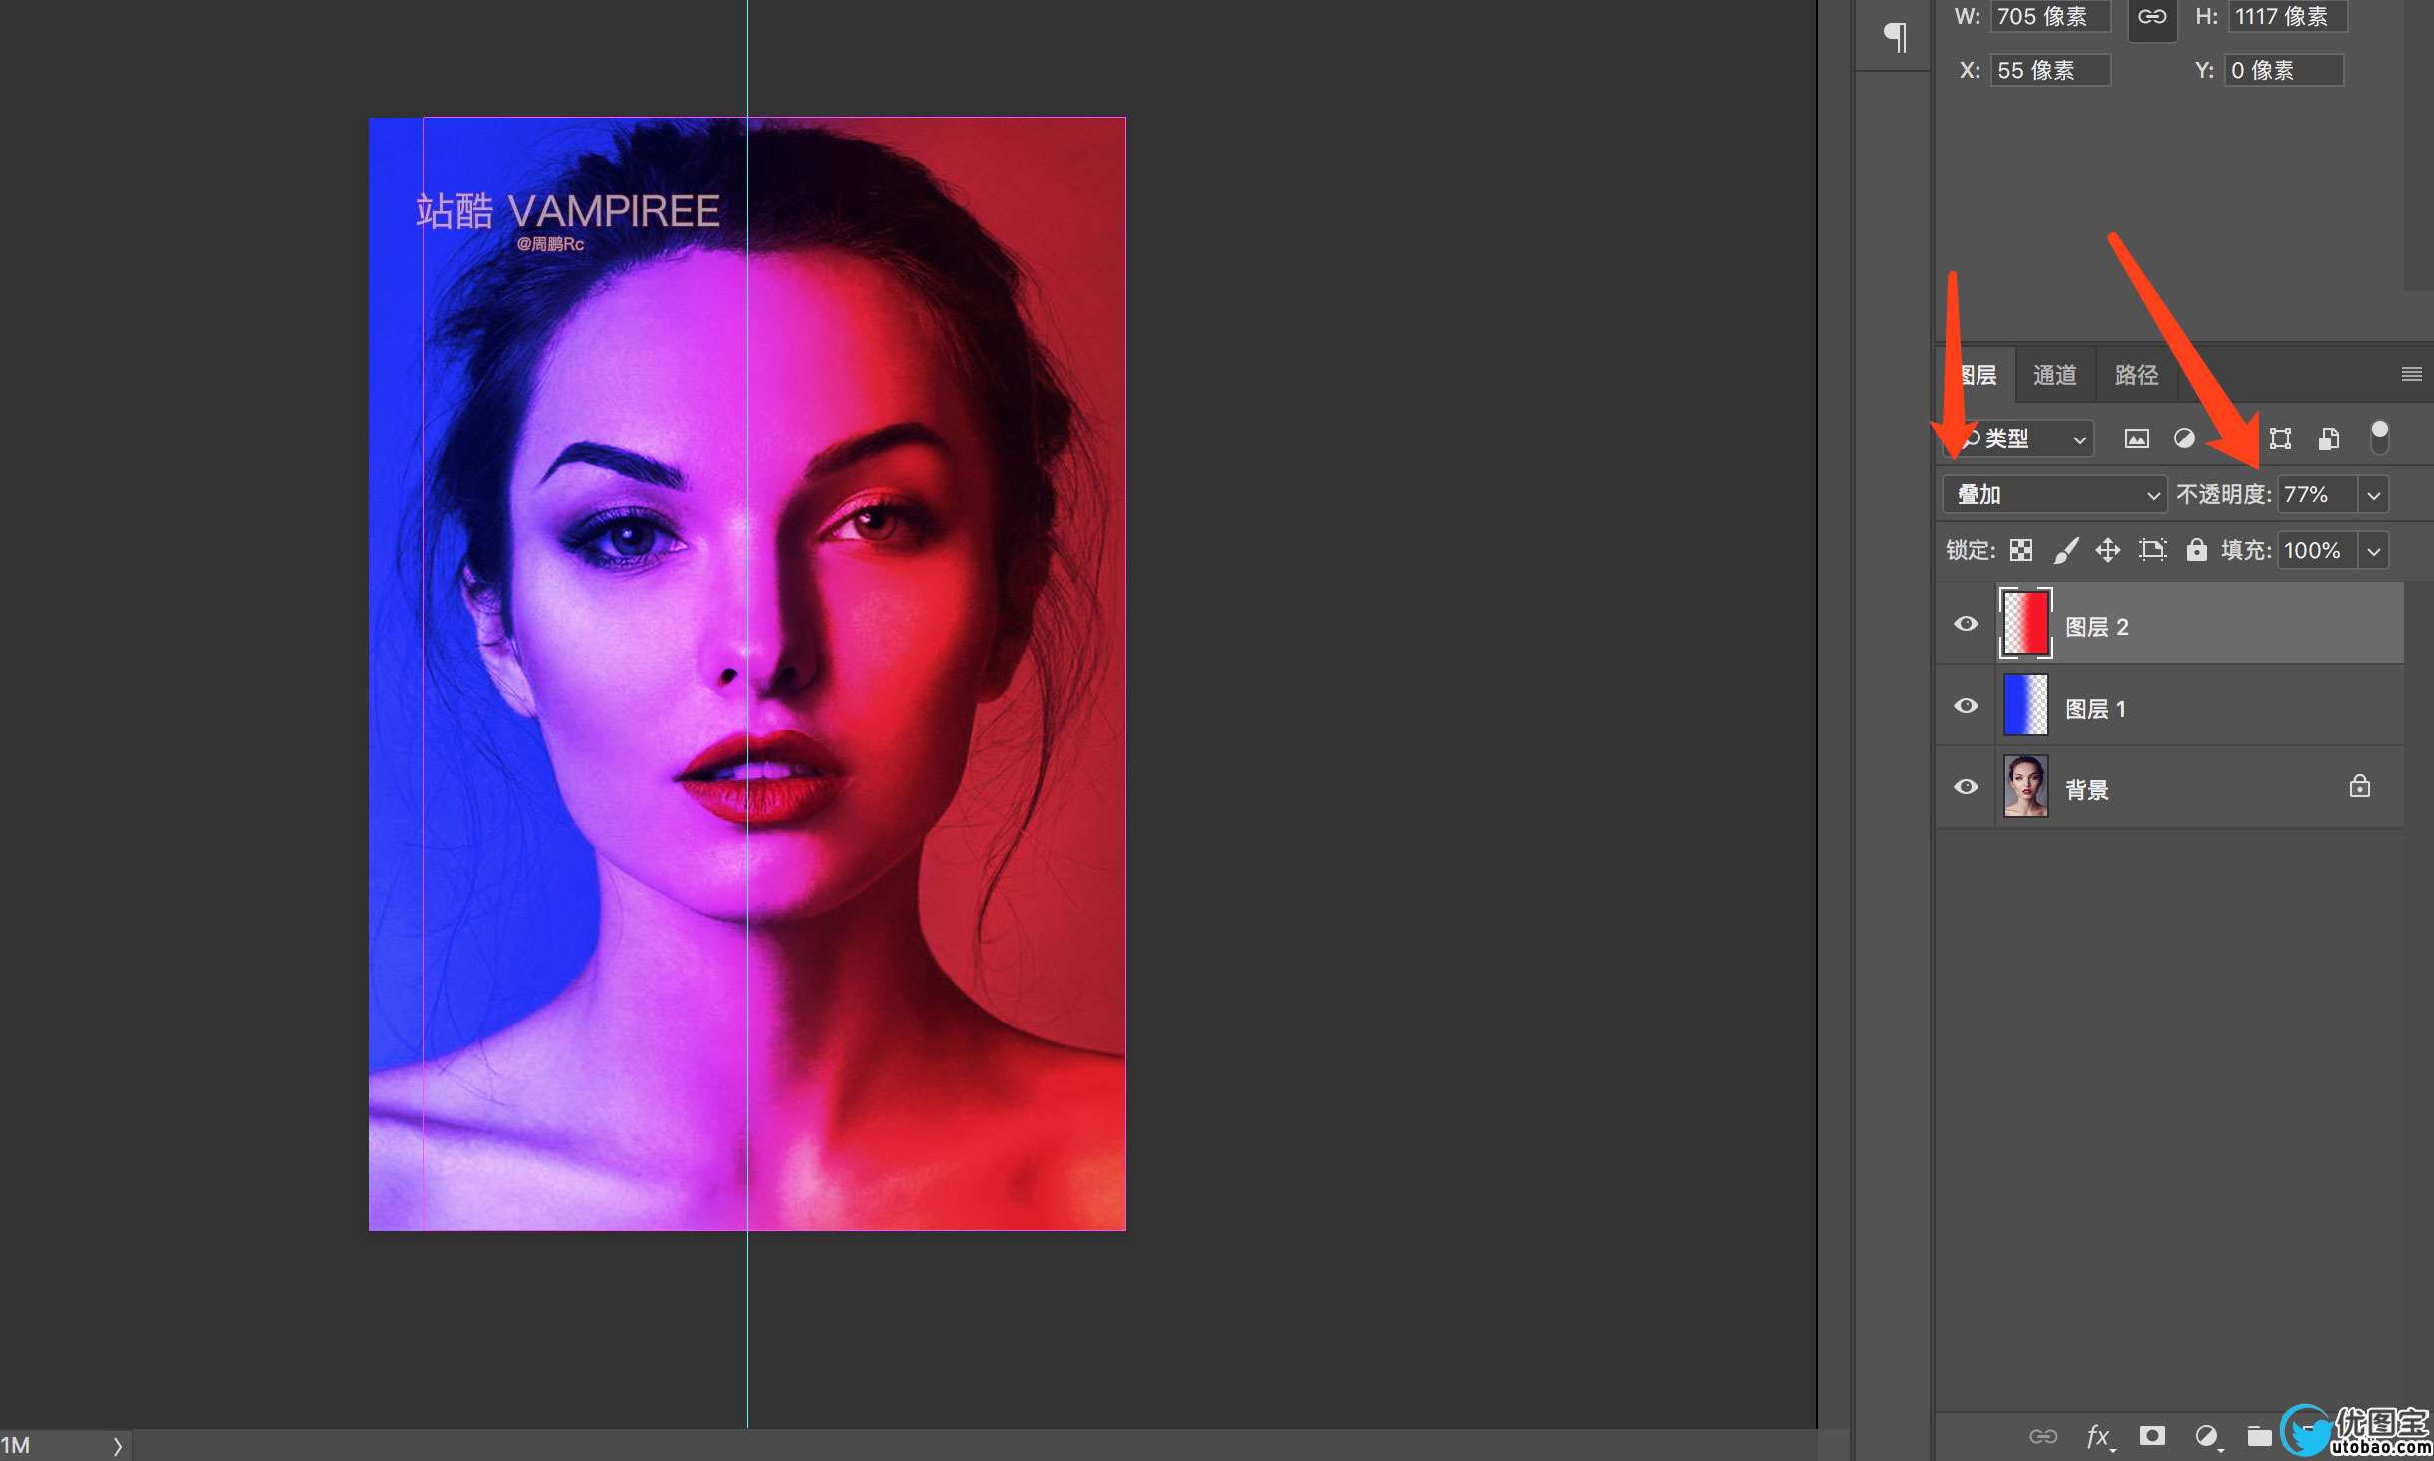Viewport: 2434px width, 1461px height.
Task: Click the W width input field
Action: (2049, 17)
